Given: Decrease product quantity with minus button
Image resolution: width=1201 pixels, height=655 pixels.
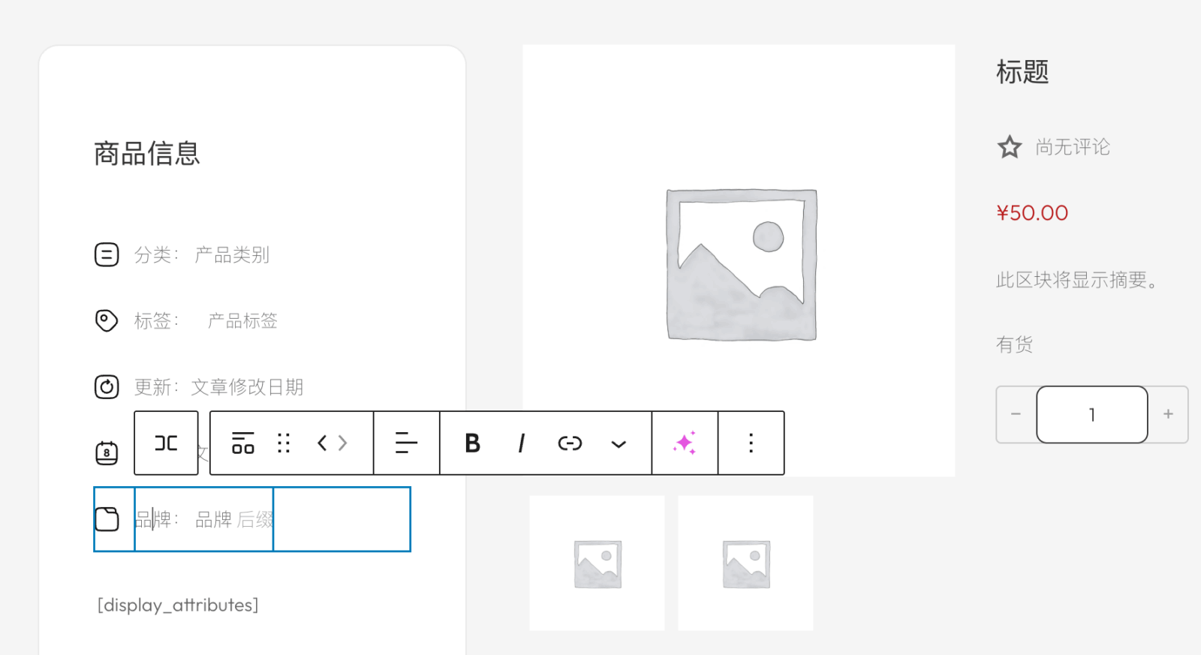Looking at the screenshot, I should (x=1016, y=414).
